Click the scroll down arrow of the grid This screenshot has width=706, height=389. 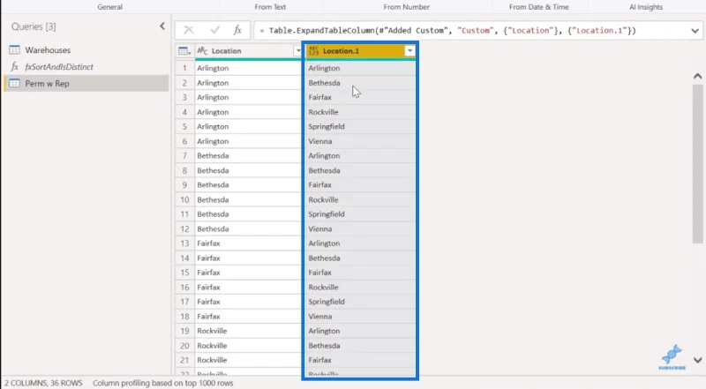[x=697, y=360]
